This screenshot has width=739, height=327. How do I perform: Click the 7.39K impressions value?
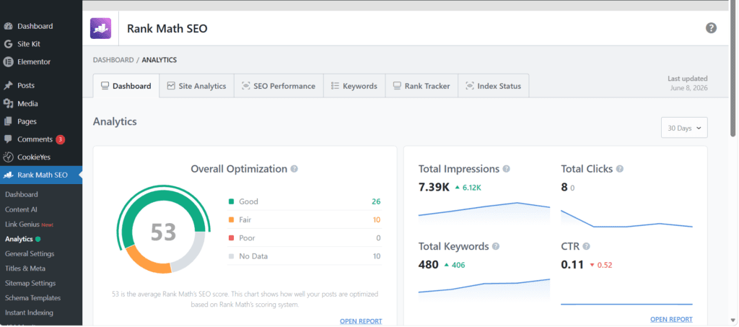pos(434,187)
